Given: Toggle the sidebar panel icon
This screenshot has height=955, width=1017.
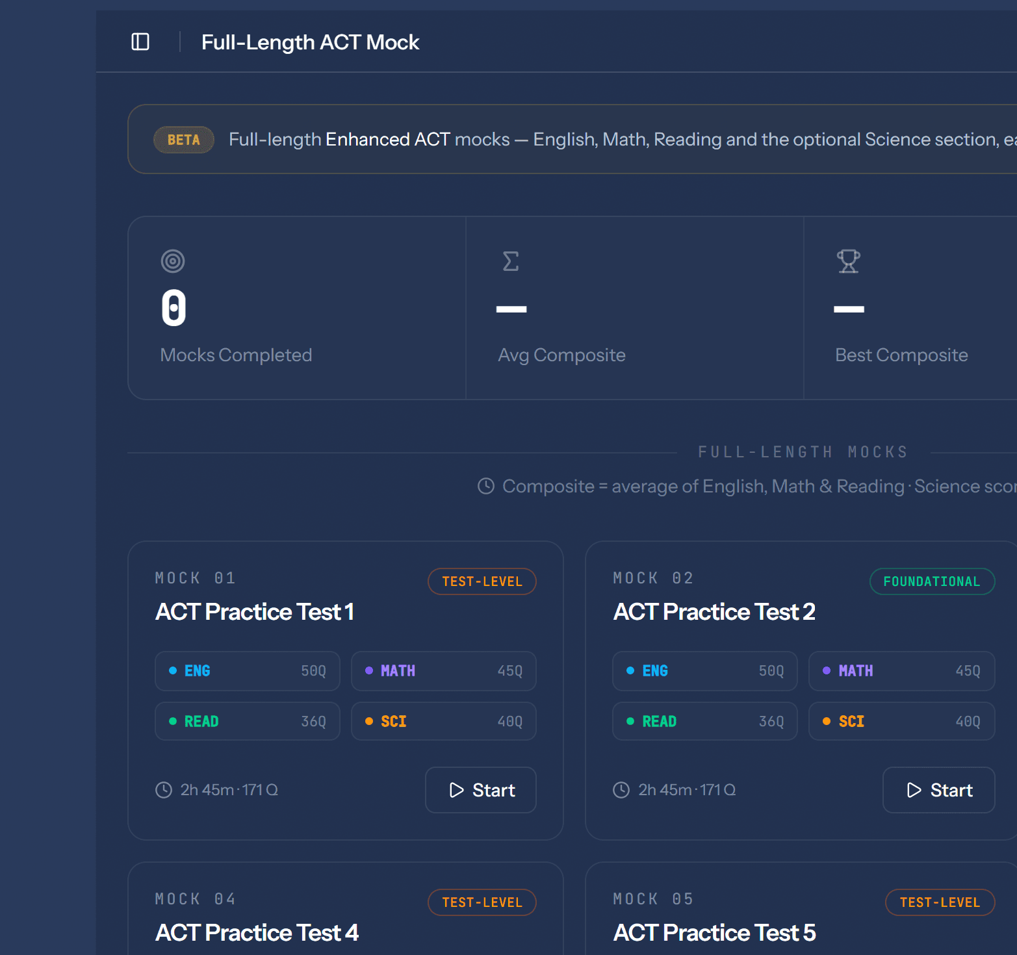Looking at the screenshot, I should pos(140,42).
